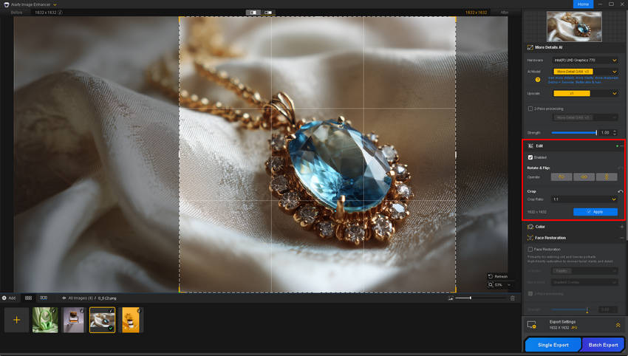Reset the crop with the undo arrow

[x=621, y=191]
